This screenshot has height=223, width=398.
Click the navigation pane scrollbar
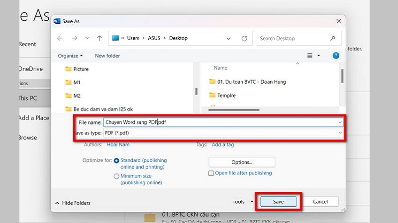coord(196,91)
